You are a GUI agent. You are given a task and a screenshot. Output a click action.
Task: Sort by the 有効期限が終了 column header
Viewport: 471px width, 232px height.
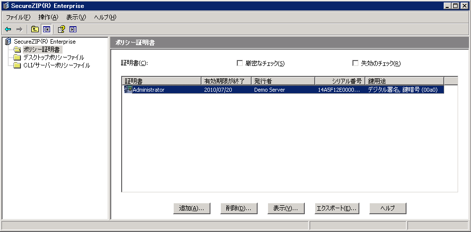[x=226, y=81]
